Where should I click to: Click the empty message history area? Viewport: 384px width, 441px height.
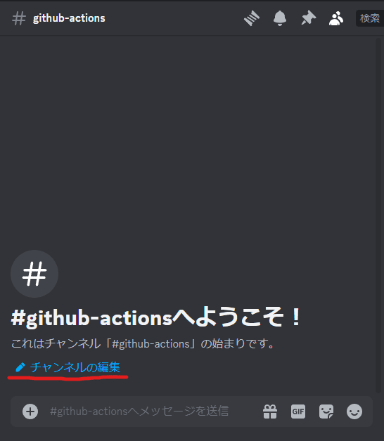pyautogui.click(x=187, y=140)
